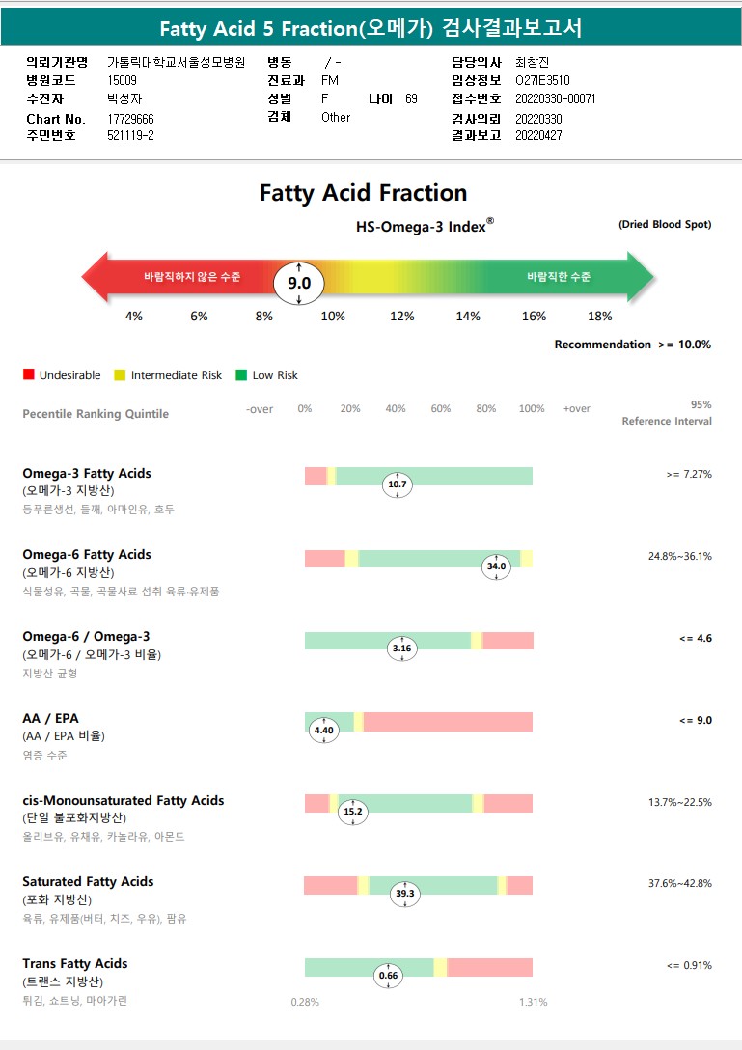Click the green Low Risk legend swatch
The image size is (742, 1050).
point(241,374)
